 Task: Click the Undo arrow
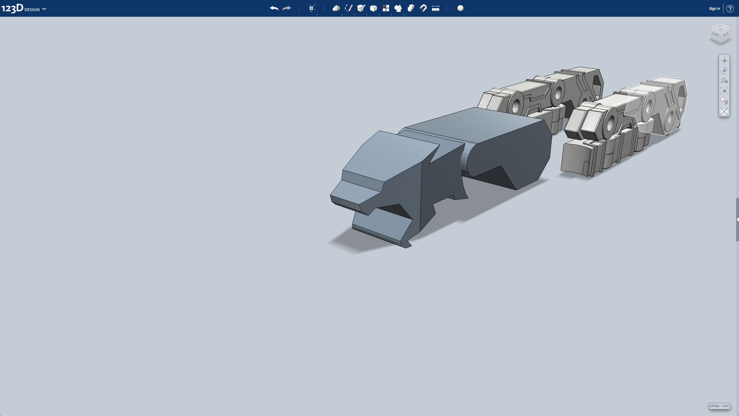pos(274,8)
